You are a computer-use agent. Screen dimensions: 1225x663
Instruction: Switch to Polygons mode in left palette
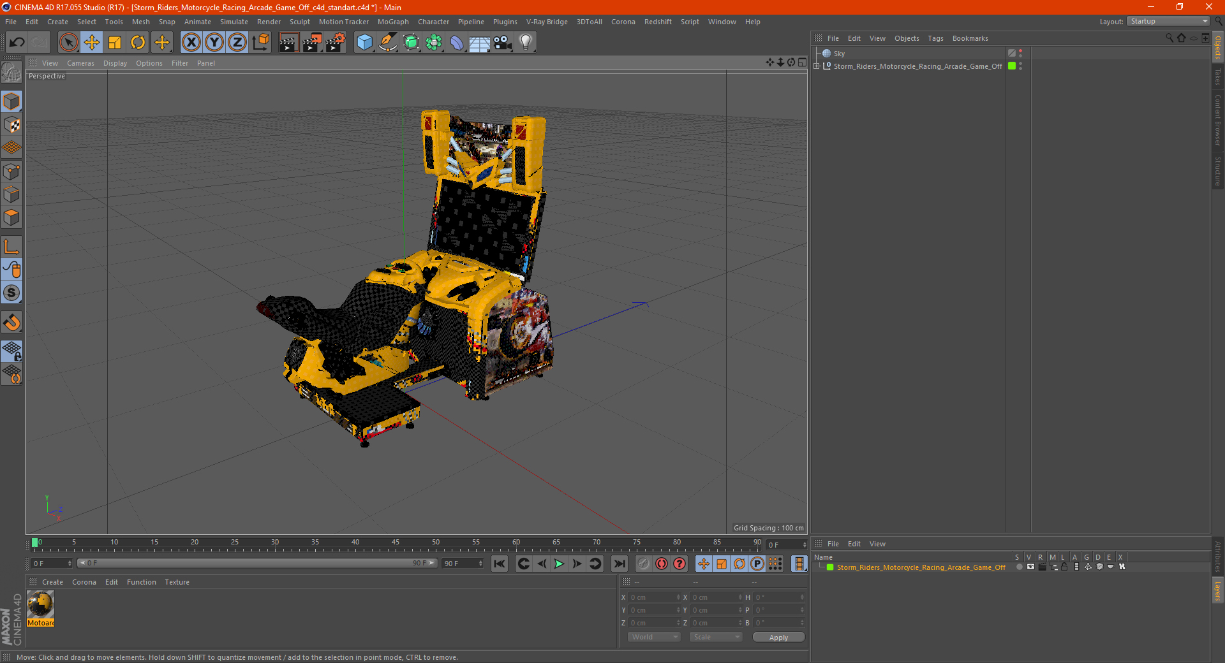point(11,217)
